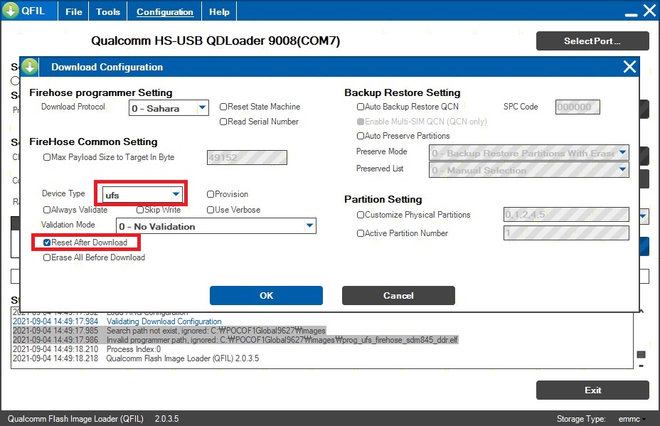Cancel the Download Configuration dialog
This screenshot has width=660, height=426.
coord(398,296)
